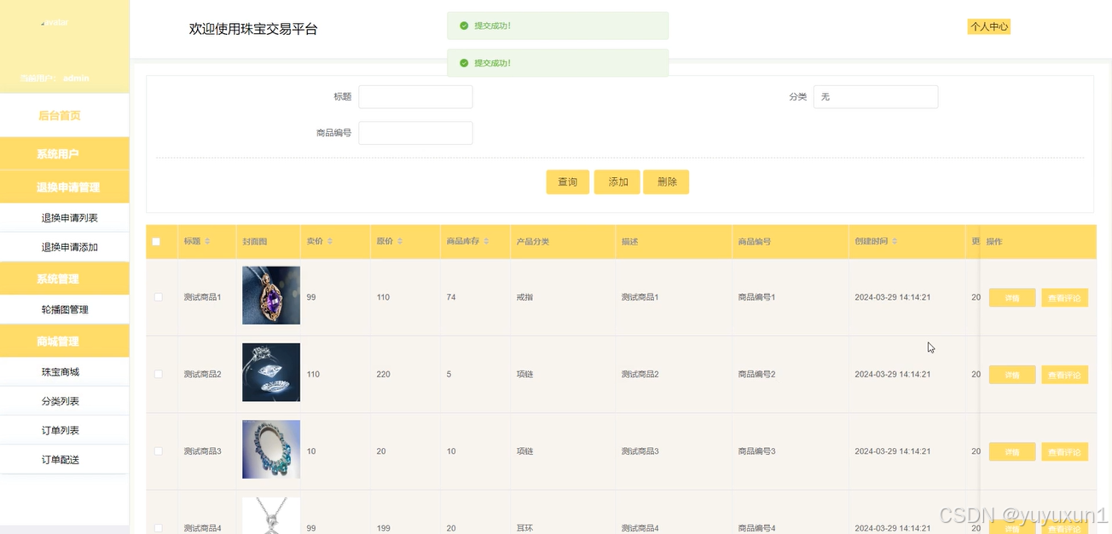Click the upper 提交成功 notification
Screen dimensions: 1112x534
558,26
